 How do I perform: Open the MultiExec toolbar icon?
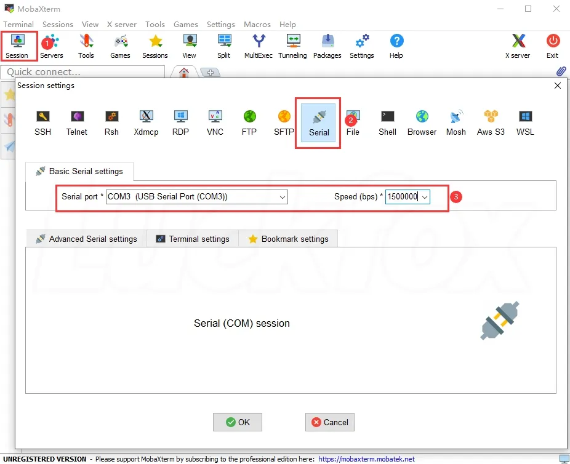point(259,46)
